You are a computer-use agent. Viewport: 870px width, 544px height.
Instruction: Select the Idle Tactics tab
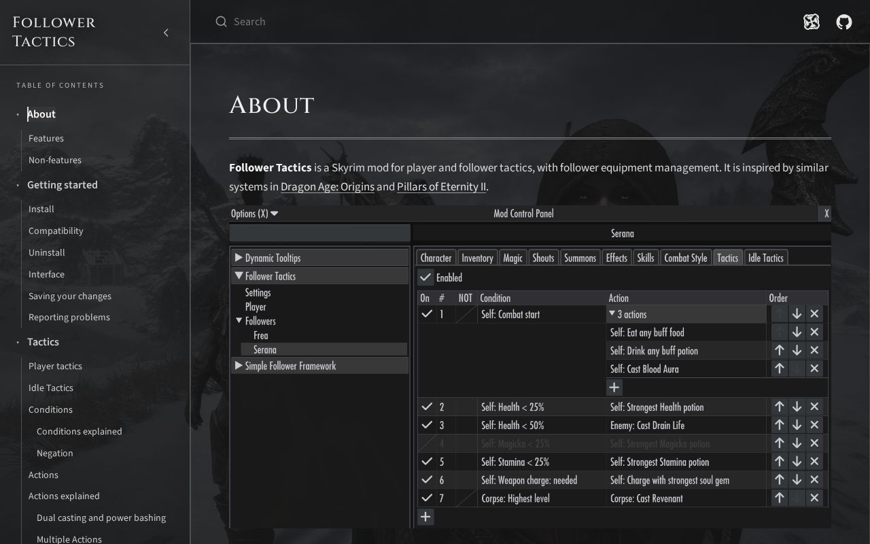click(766, 258)
